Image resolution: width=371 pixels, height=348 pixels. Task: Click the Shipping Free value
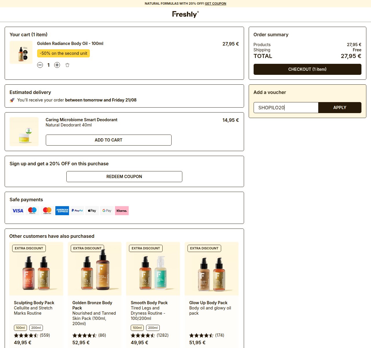click(357, 50)
